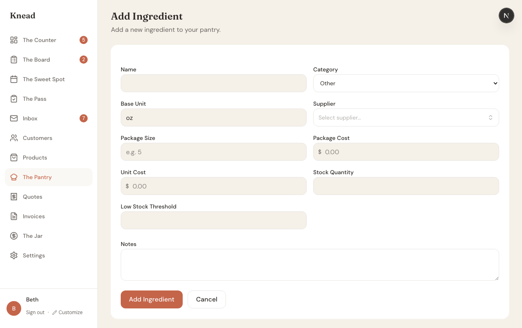Select the Counter dashboard grid icon
This screenshot has height=328, width=522.
13,40
